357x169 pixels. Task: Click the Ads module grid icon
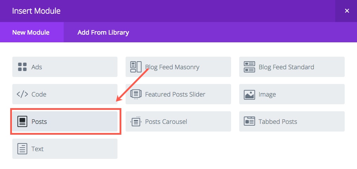tap(22, 67)
